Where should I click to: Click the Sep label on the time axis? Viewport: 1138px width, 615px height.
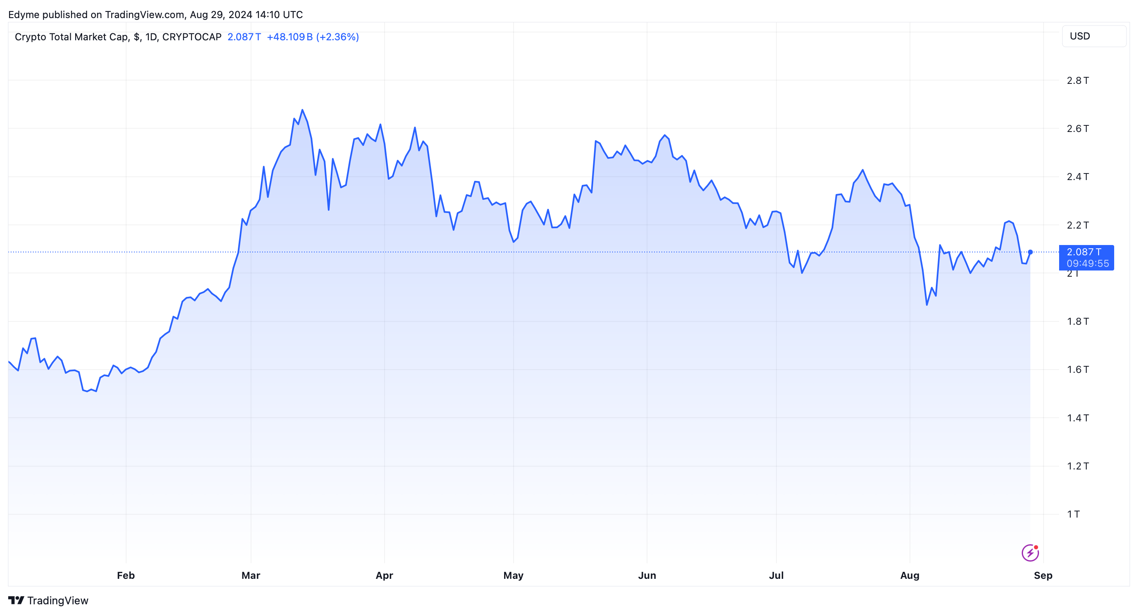click(1043, 575)
